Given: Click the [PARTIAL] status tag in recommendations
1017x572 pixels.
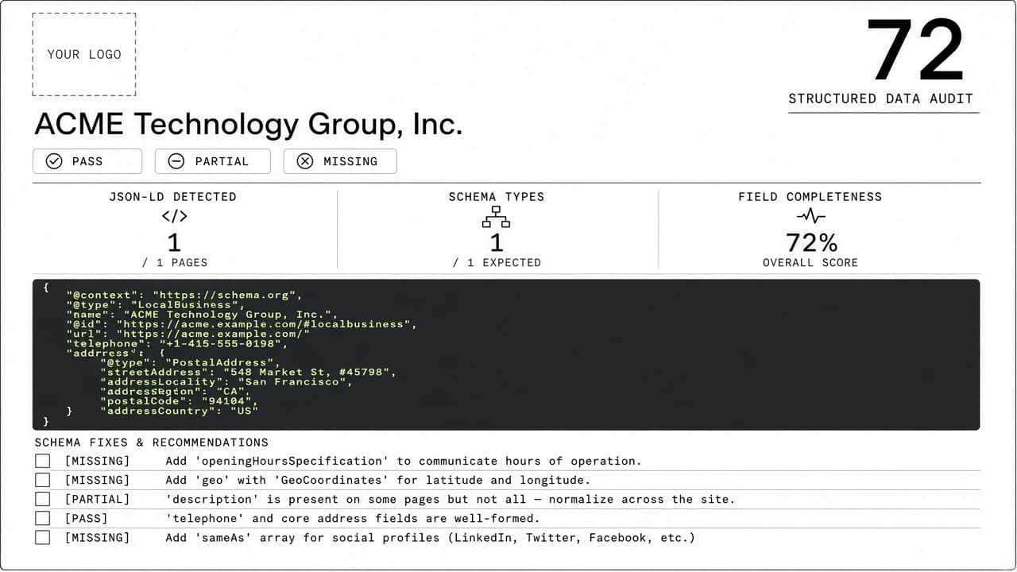Looking at the screenshot, I should pyautogui.click(x=97, y=499).
